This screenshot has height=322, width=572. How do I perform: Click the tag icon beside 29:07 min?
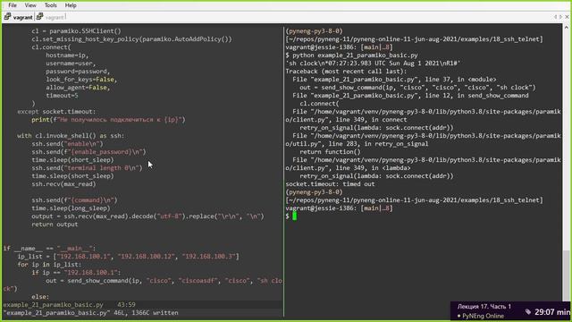click(528, 311)
